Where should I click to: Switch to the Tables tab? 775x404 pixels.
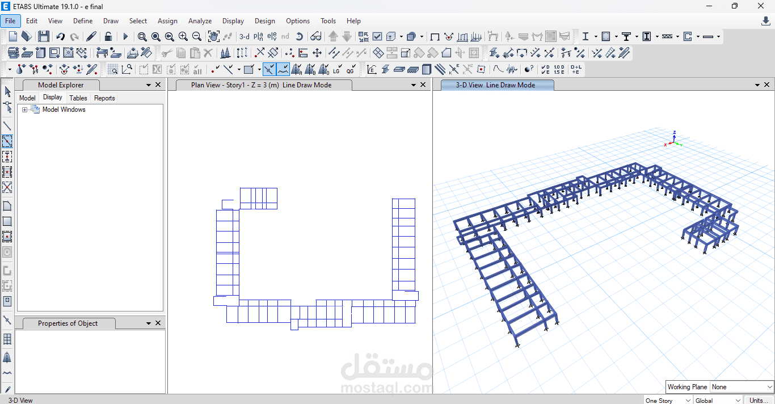78,98
